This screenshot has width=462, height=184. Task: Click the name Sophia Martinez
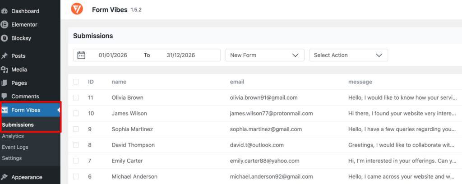tap(132, 129)
